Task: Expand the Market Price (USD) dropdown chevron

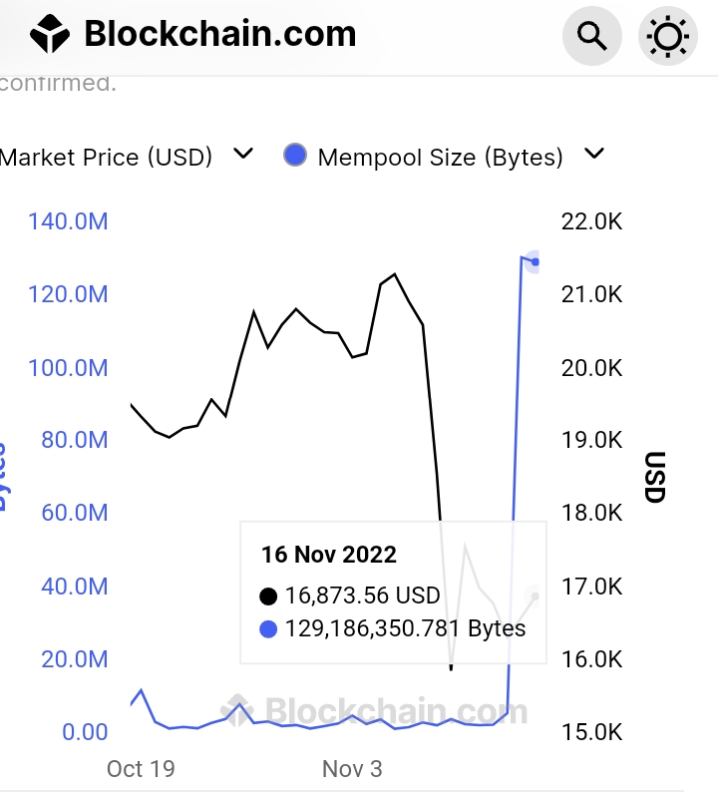Action: [x=242, y=155]
